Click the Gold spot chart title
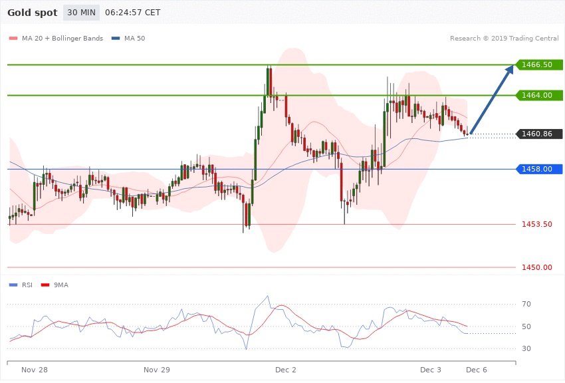565x383 pixels. pos(32,13)
